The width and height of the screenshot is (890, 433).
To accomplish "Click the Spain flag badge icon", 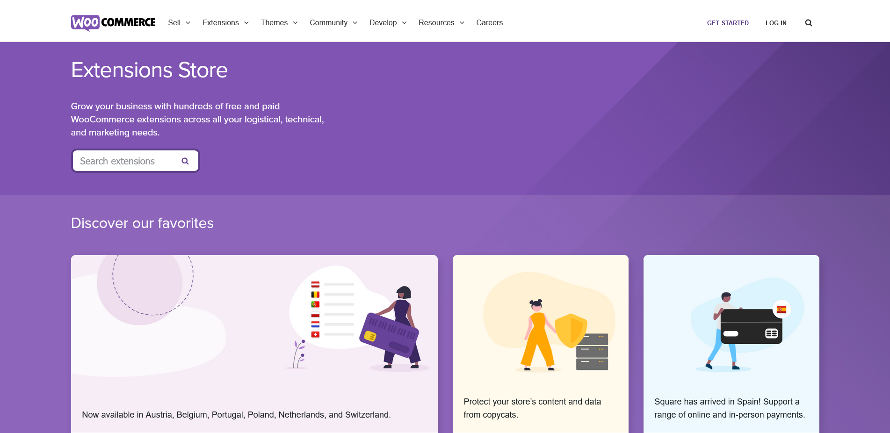I will pos(781,309).
